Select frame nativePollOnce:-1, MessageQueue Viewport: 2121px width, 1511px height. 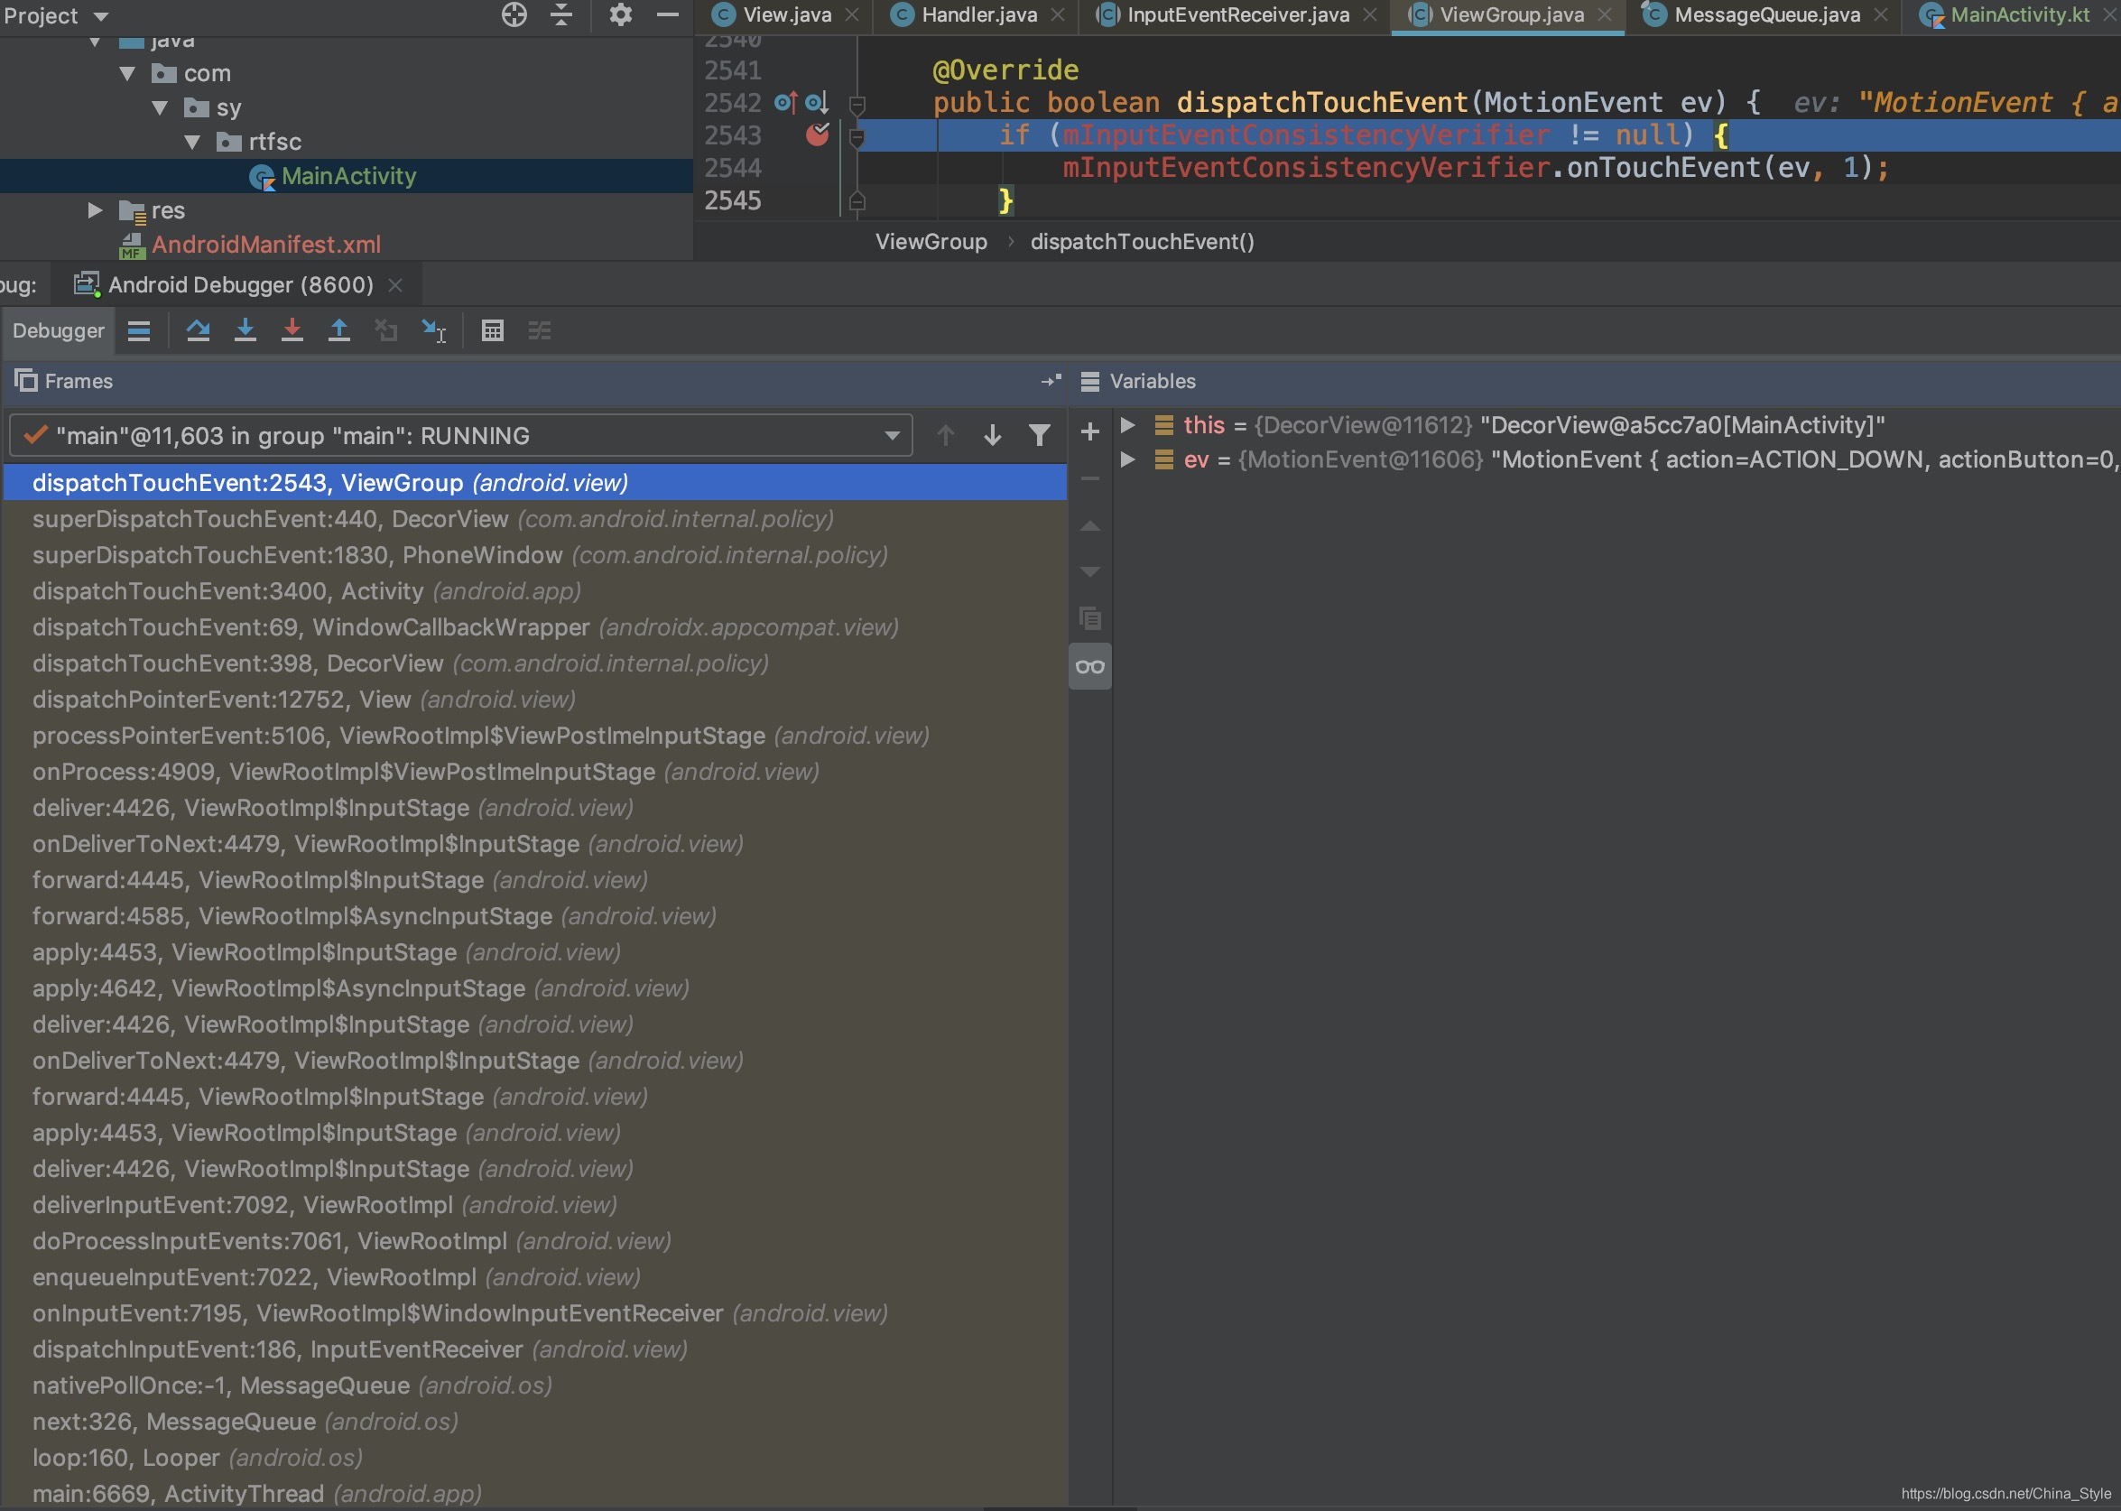535,1386
